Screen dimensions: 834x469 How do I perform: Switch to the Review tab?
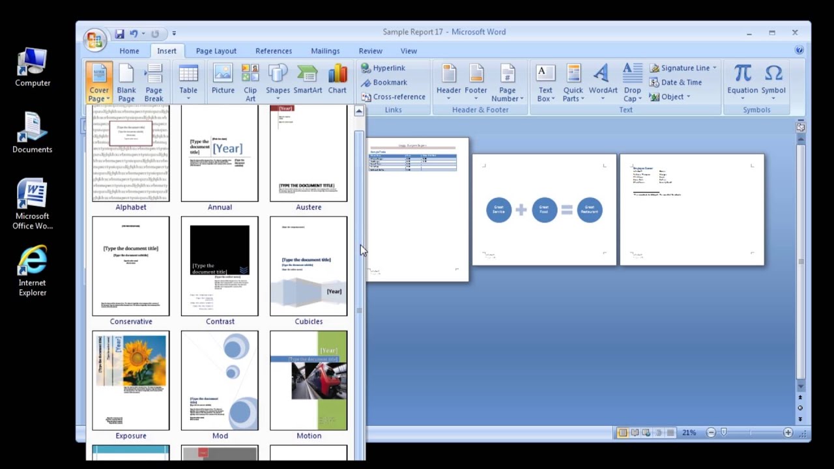[370, 51]
